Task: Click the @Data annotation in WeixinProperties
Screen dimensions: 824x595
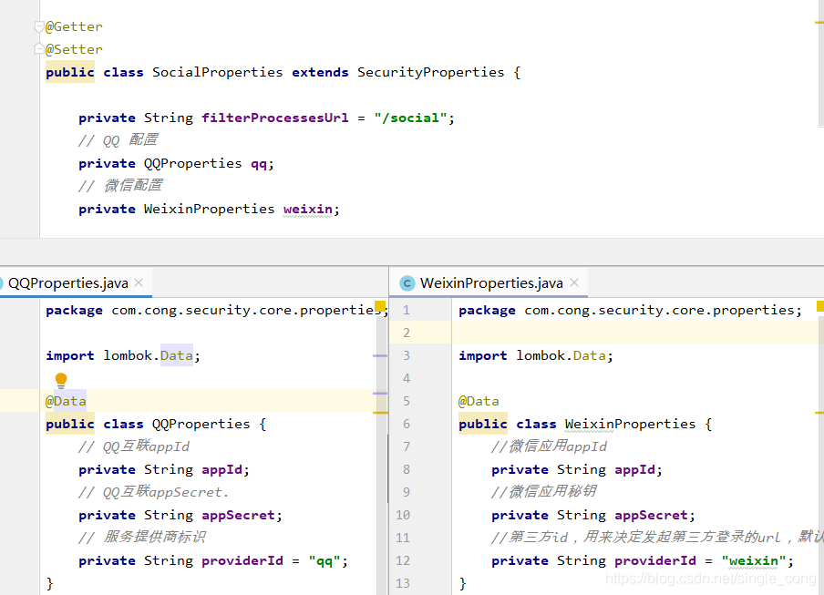Action: pyautogui.click(x=479, y=401)
